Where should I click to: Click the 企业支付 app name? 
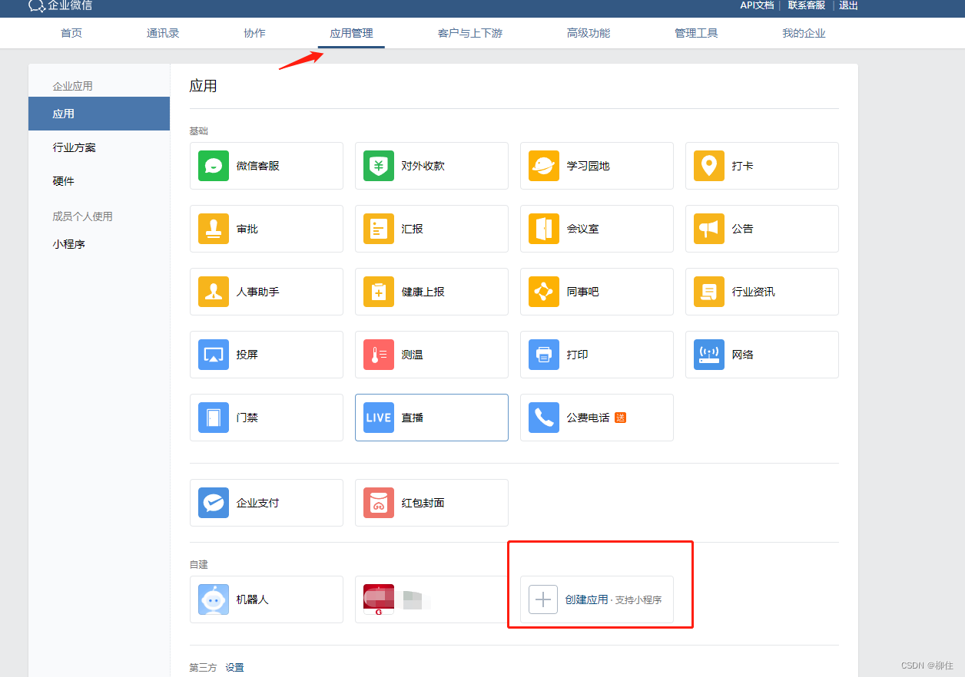click(x=258, y=503)
